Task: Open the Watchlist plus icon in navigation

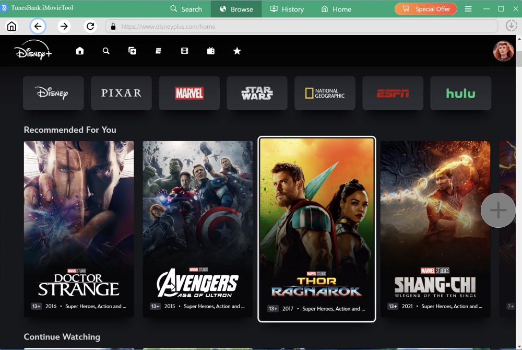Action: [x=133, y=51]
